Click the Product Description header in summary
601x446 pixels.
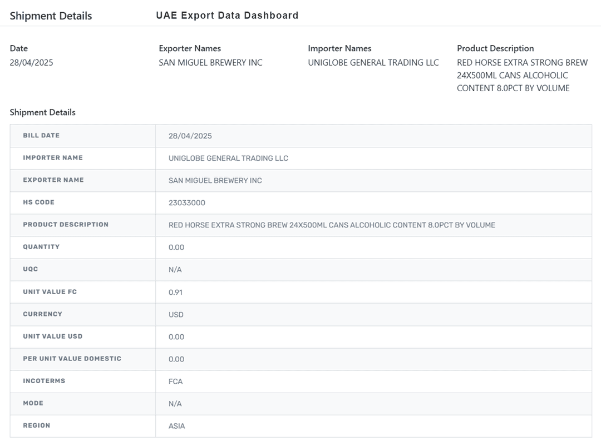tap(495, 48)
